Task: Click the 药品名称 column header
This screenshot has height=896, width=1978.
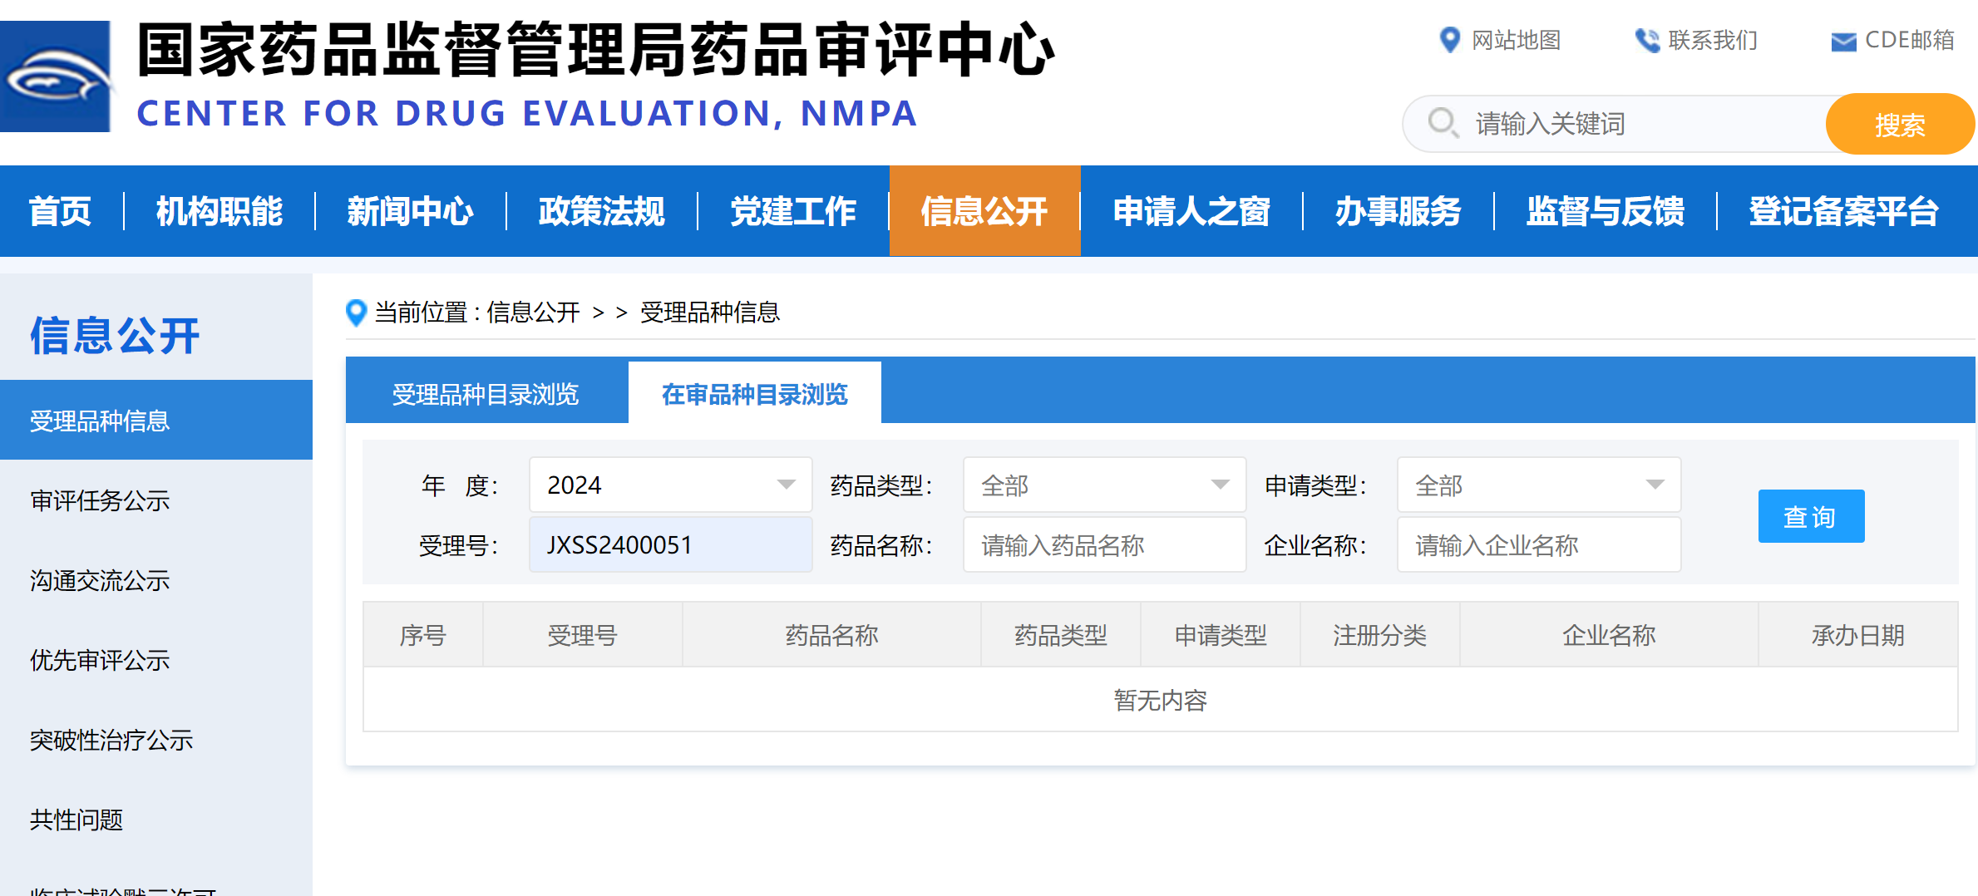Action: (831, 635)
